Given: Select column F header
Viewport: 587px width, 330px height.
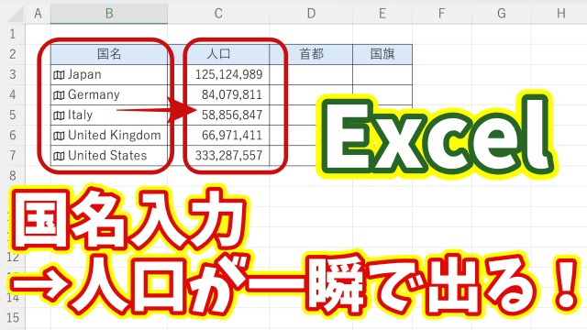Looking at the screenshot, I should [x=442, y=14].
